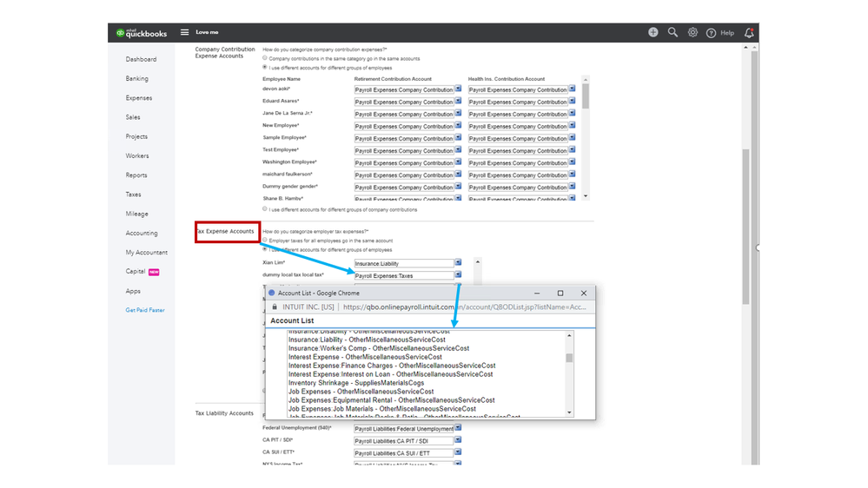The image size is (868, 488).
Task: Open Federal Unemployment liability dropdown
Action: [x=458, y=428]
